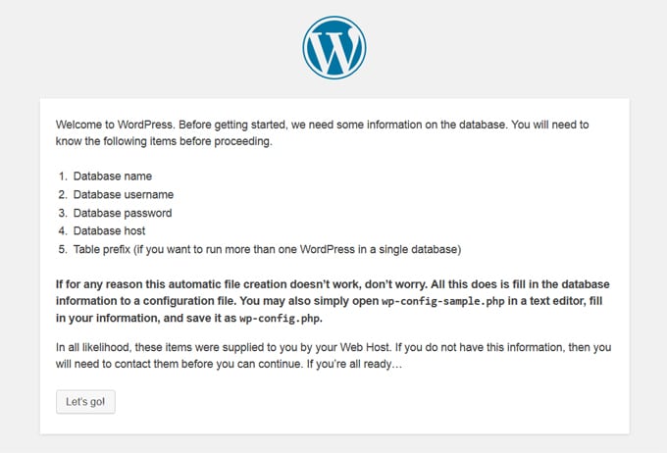Viewport: 667px width, 453px height.
Task: Select the "Database username" list entry
Action: pos(123,195)
